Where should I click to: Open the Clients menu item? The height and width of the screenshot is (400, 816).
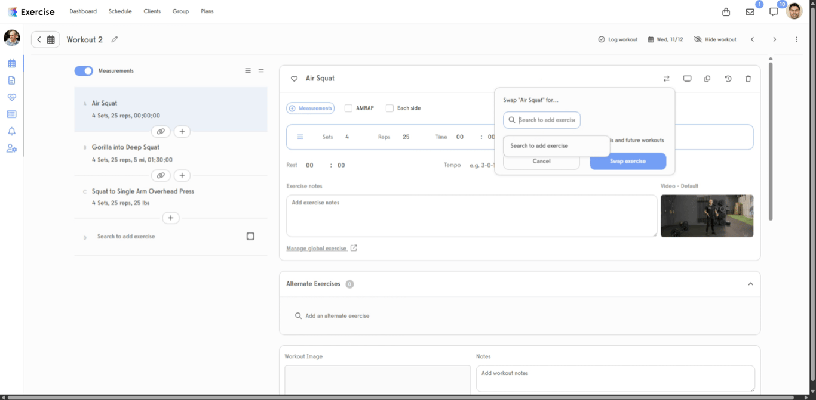(152, 11)
